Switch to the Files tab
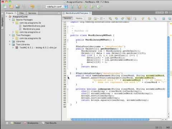Screen dimensions: 172x129 pyautogui.click(x=21, y=13)
